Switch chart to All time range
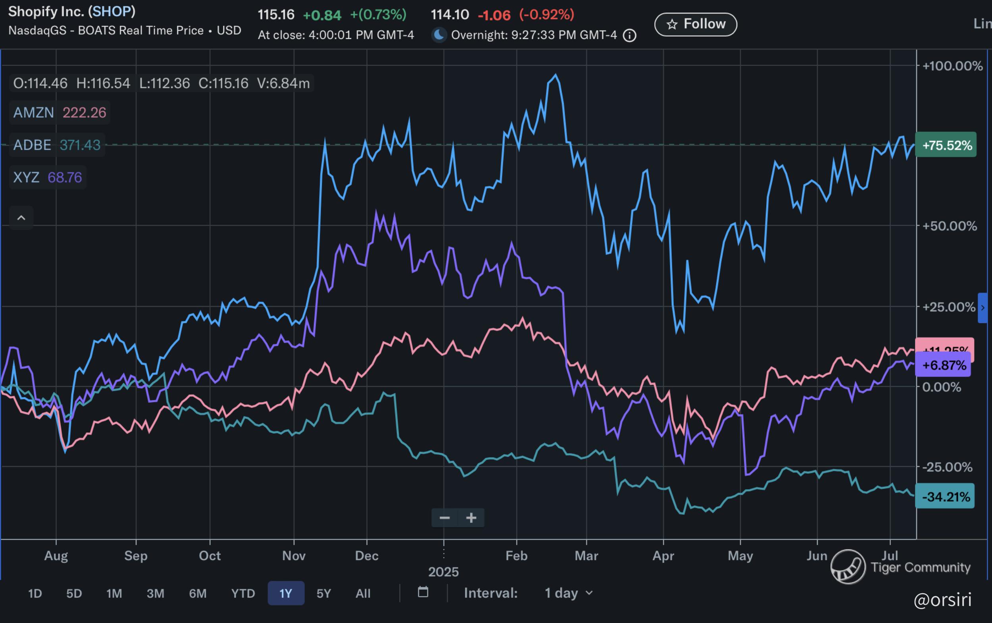This screenshot has width=992, height=623. [x=363, y=593]
